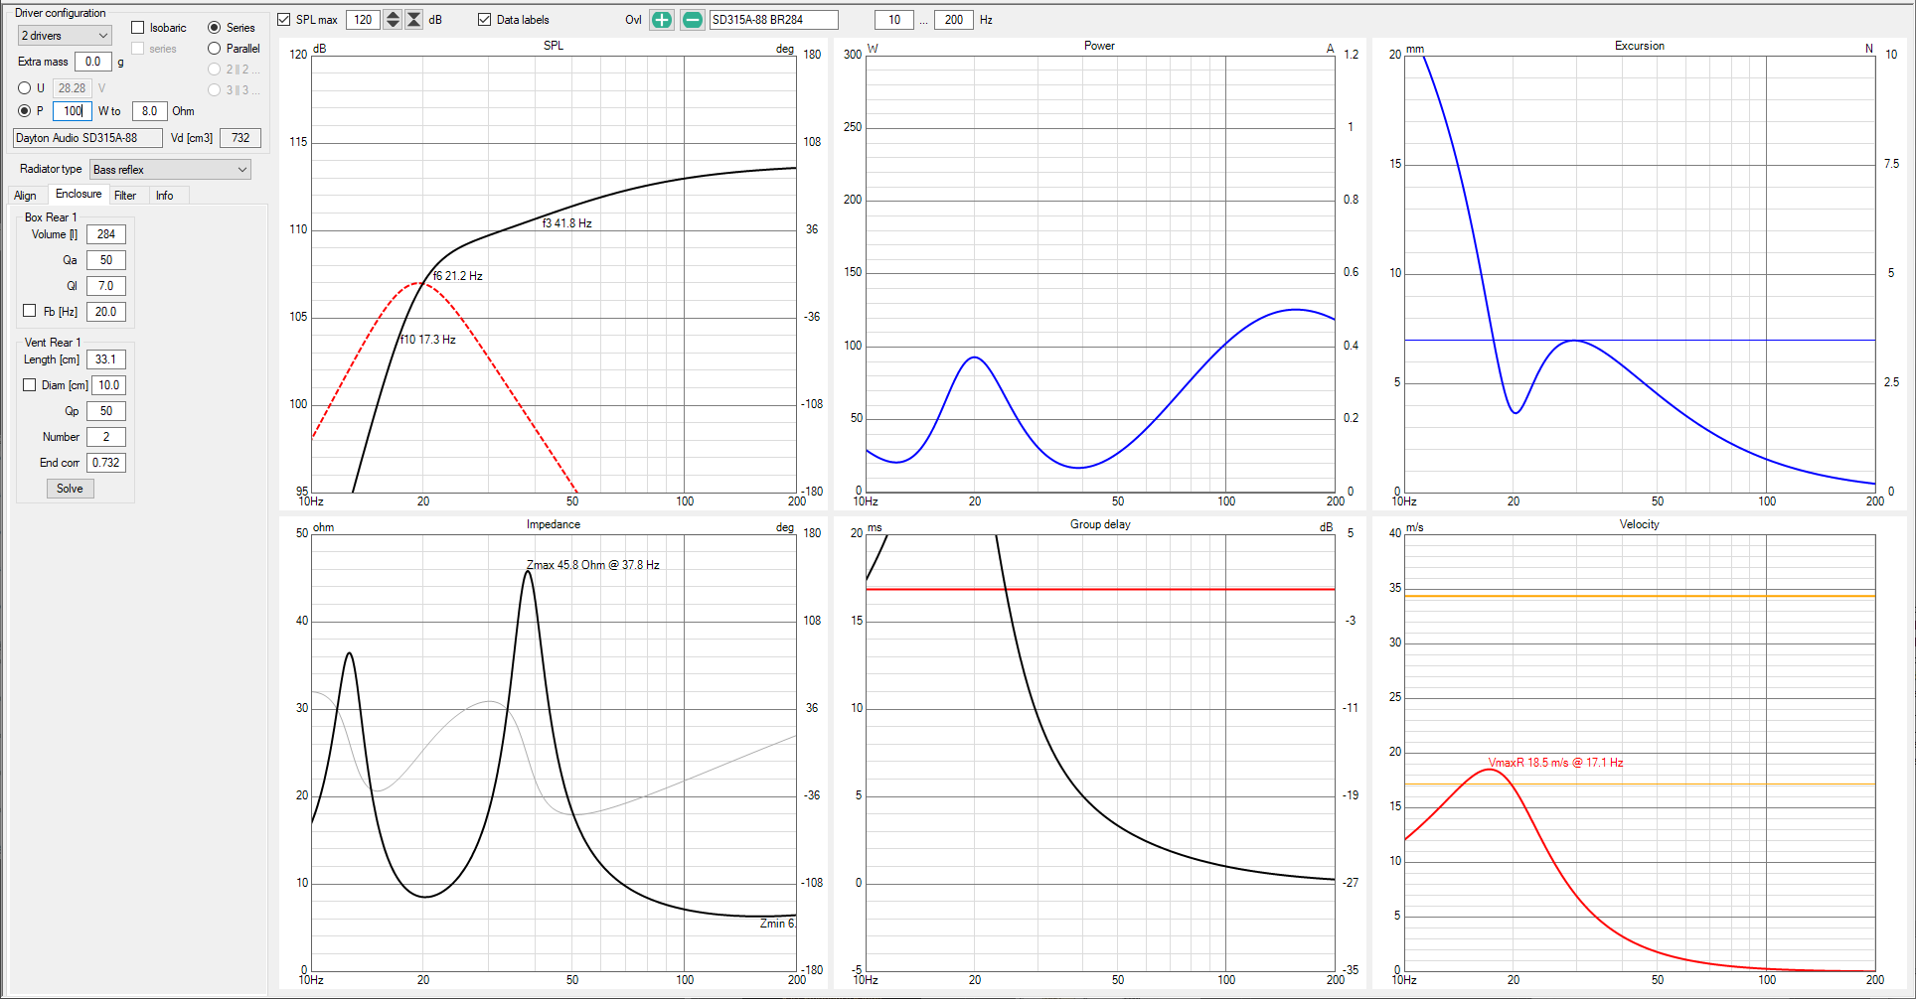This screenshot has width=1916, height=999.
Task: Tick the Diam [cm] checkbox
Action: point(30,384)
